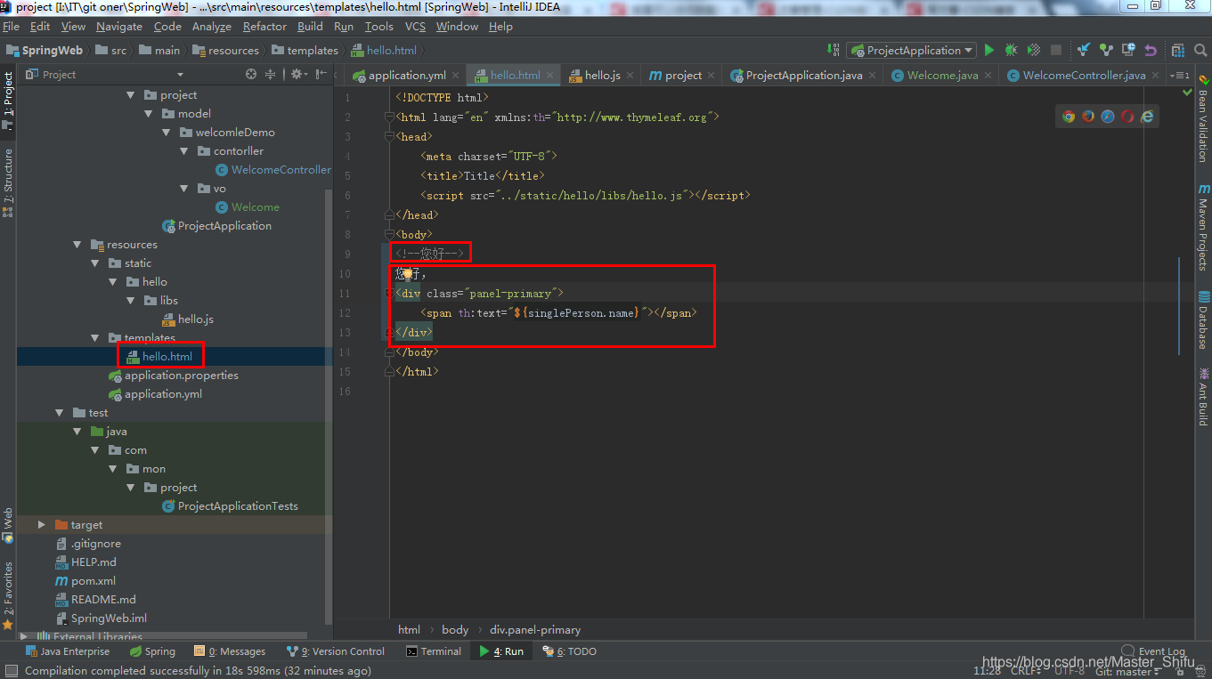Screen dimensions: 1212x679
Task: Close the hello.js tab
Action: (x=630, y=76)
